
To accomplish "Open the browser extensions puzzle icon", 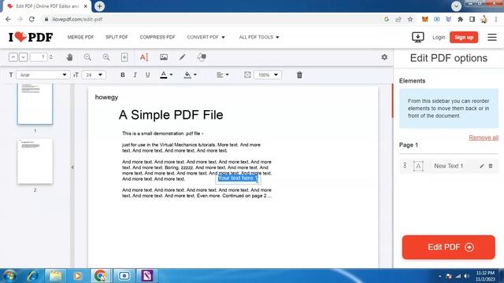I will coord(460,19).
